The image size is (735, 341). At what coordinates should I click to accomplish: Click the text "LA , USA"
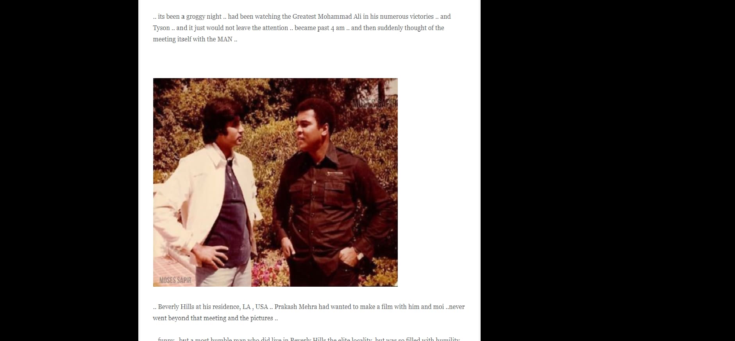coord(255,307)
